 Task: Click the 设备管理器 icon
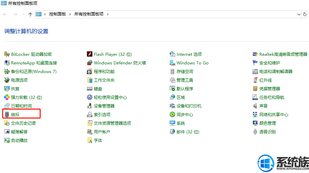point(89,106)
